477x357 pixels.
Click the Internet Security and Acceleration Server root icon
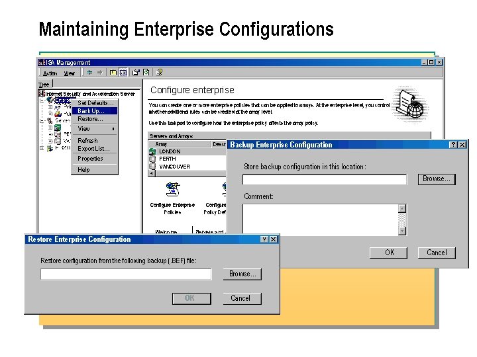[x=42, y=93]
